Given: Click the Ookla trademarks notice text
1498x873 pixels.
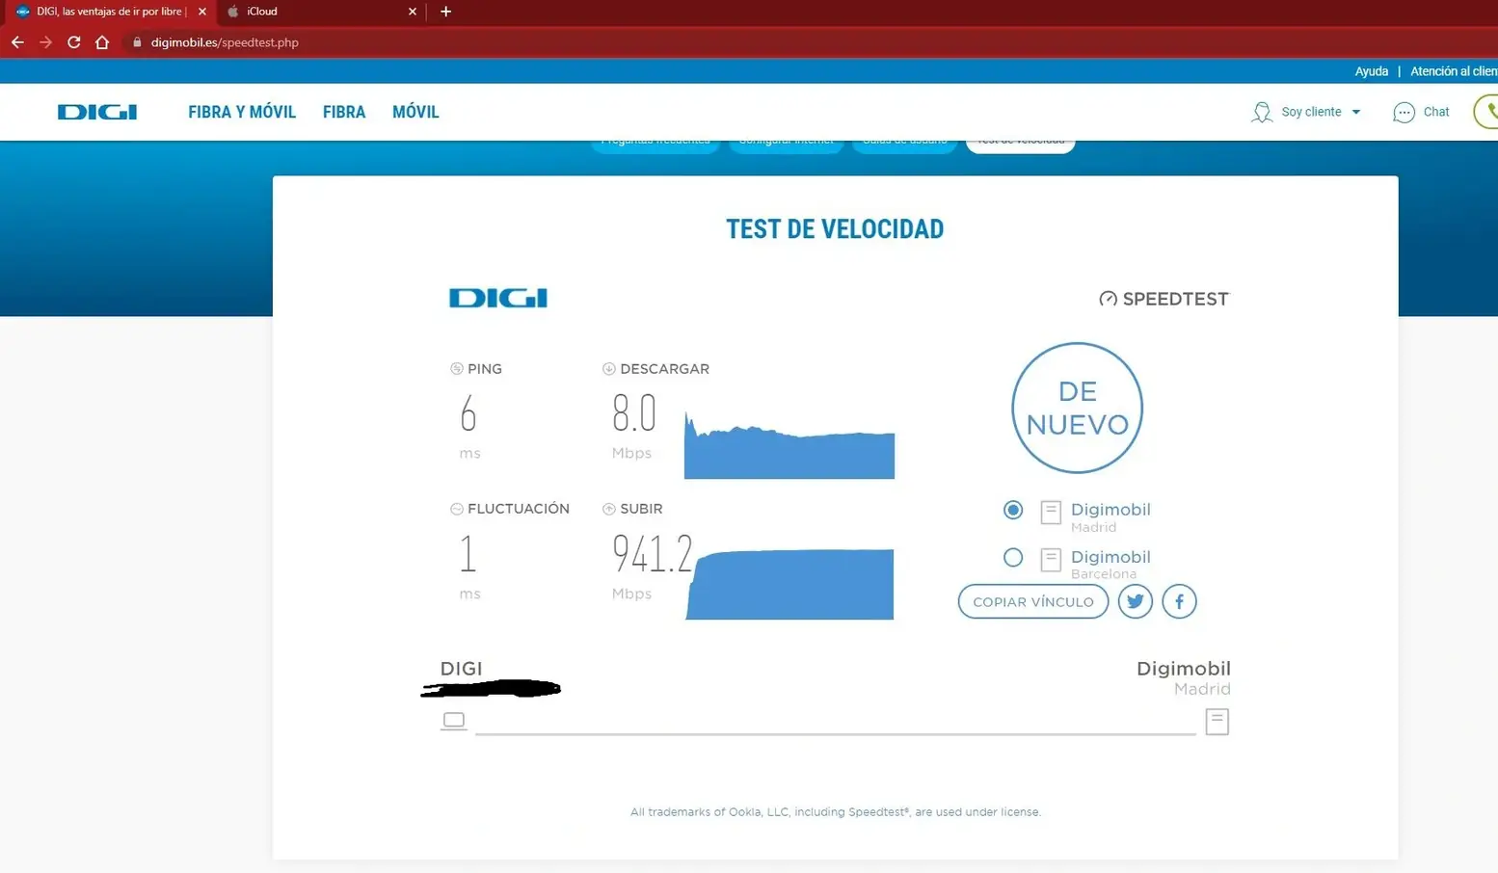Looking at the screenshot, I should coord(835,812).
